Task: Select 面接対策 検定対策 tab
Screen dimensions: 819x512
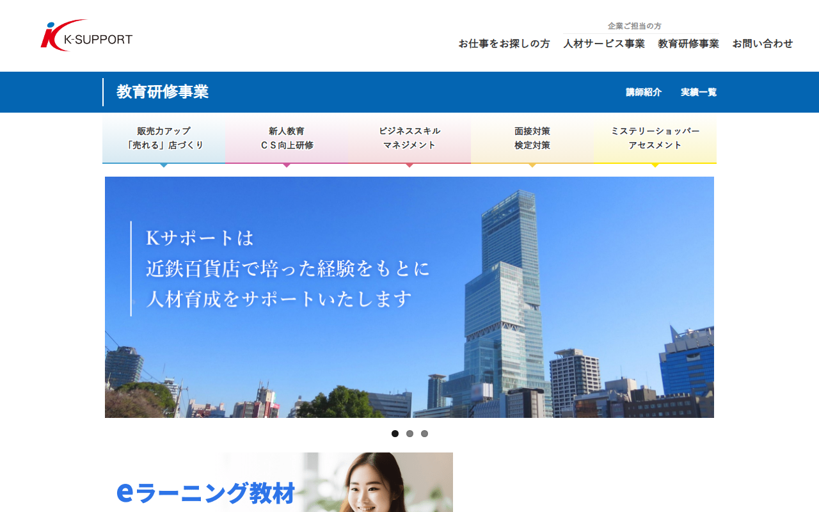Action: [x=532, y=138]
